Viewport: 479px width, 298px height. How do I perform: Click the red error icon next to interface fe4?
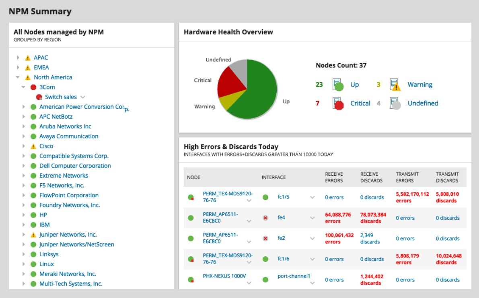[265, 218]
